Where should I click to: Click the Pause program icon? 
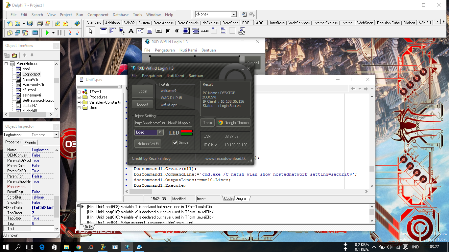click(x=59, y=33)
